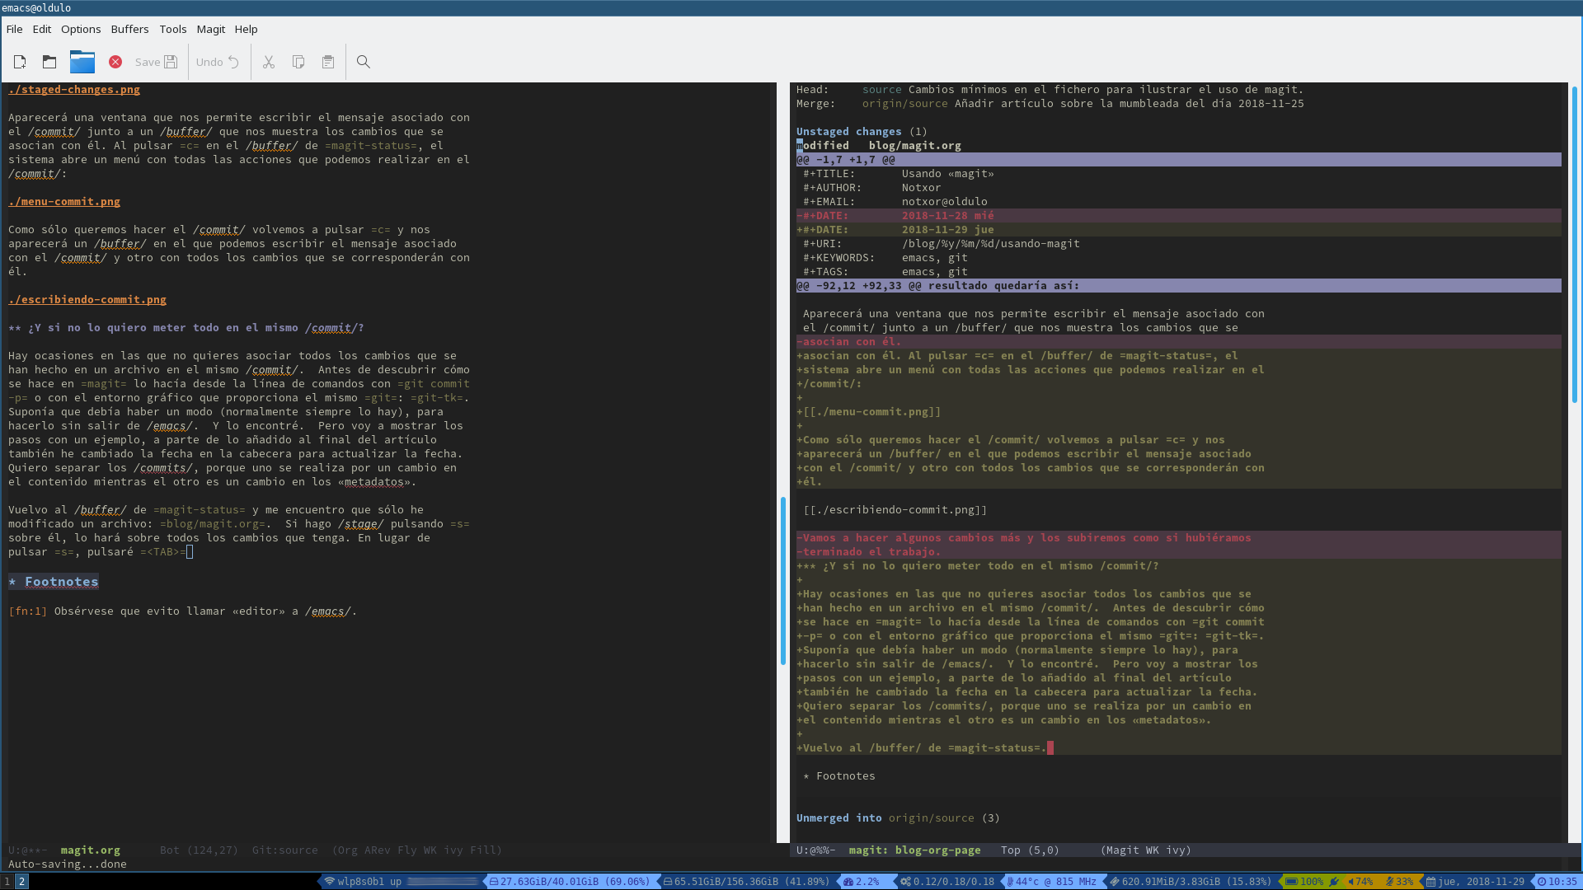This screenshot has height=890, width=1583.
Task: Click the 33% brightness indicator
Action: point(1400,882)
